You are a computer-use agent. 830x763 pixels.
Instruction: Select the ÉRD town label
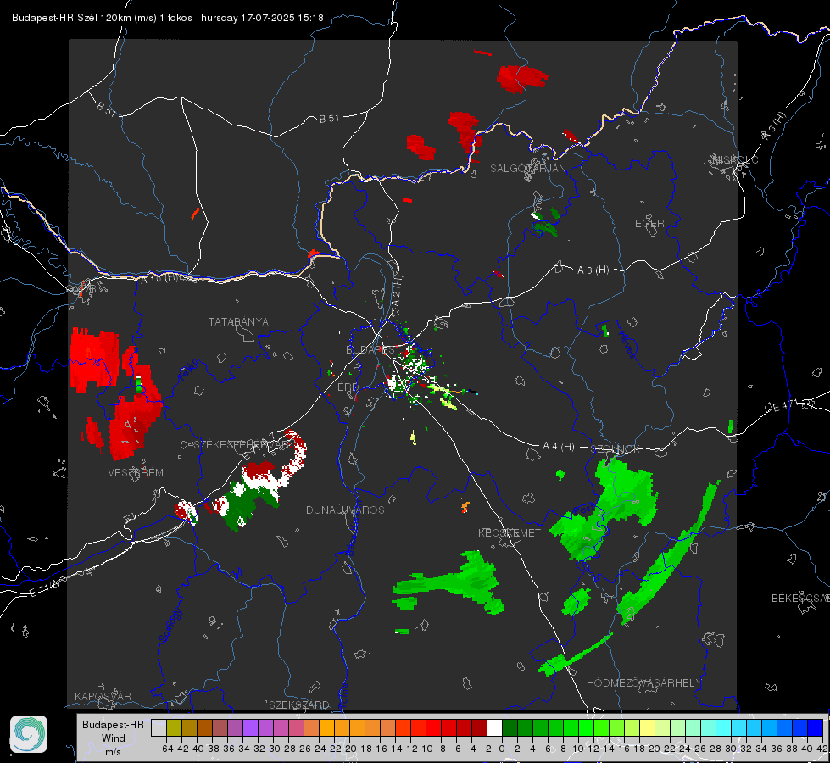[348, 387]
